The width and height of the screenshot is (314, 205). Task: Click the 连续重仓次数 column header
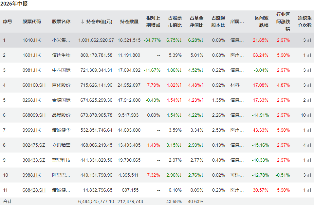pos(305,22)
